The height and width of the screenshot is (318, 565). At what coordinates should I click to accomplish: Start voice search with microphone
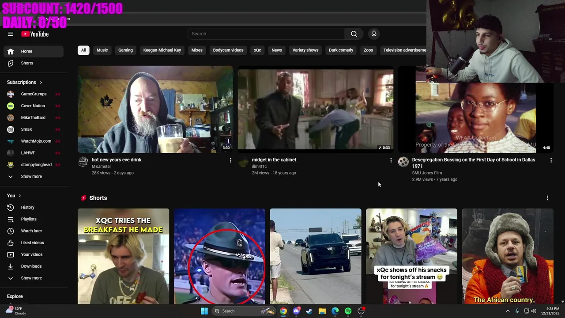374,34
